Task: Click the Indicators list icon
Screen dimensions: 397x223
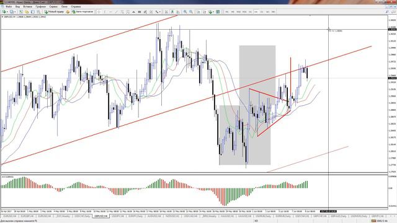Action: click(x=210, y=12)
